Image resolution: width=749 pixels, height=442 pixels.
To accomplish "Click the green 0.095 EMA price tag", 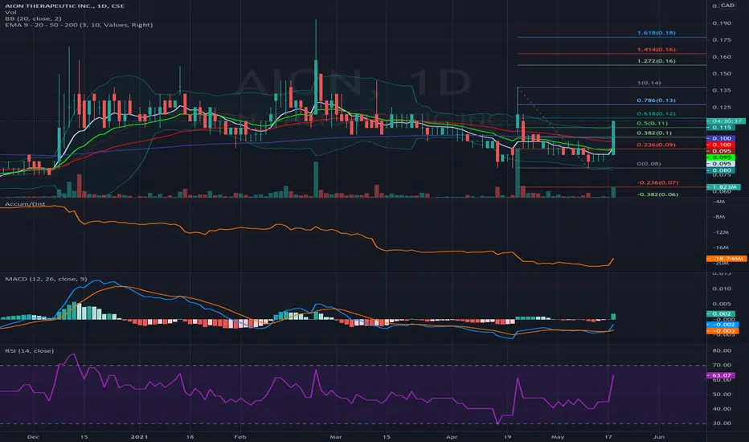I will pos(721,158).
